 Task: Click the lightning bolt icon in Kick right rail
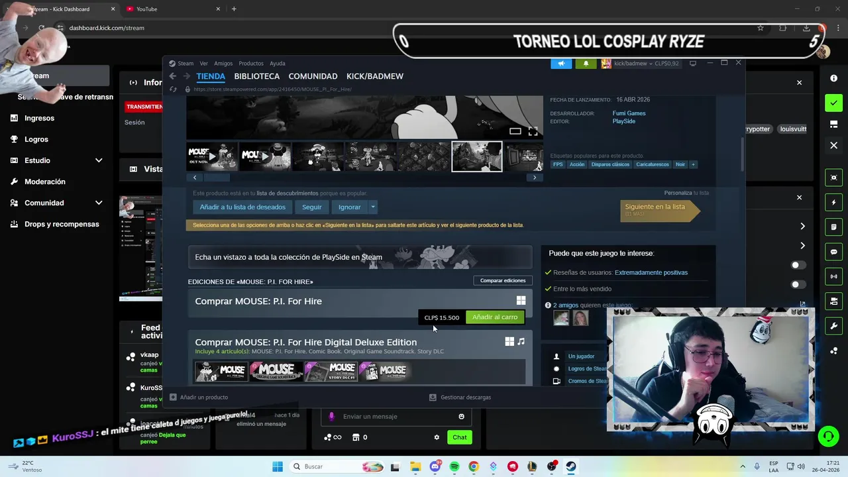(833, 202)
